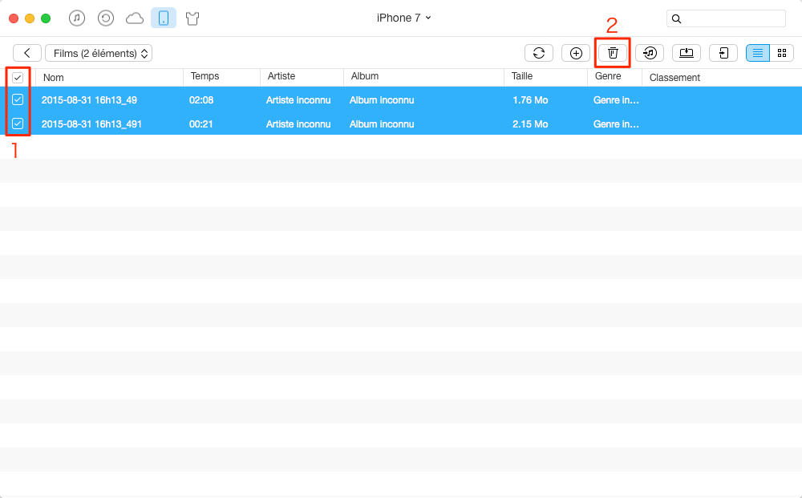Viewport: 802px width, 498px height.
Task: Open the iPhone 7 device dropdown
Action: click(404, 18)
